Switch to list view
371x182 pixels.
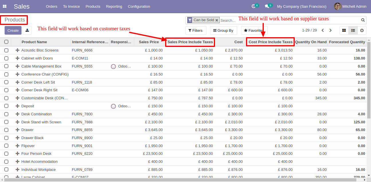tap(353, 30)
